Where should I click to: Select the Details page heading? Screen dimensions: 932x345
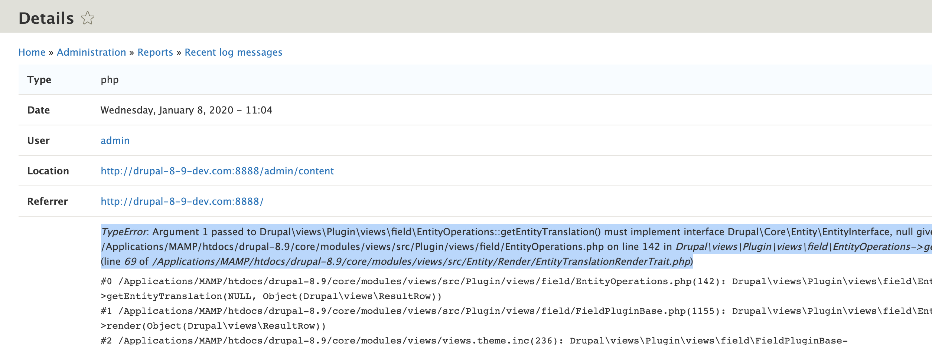tap(46, 18)
